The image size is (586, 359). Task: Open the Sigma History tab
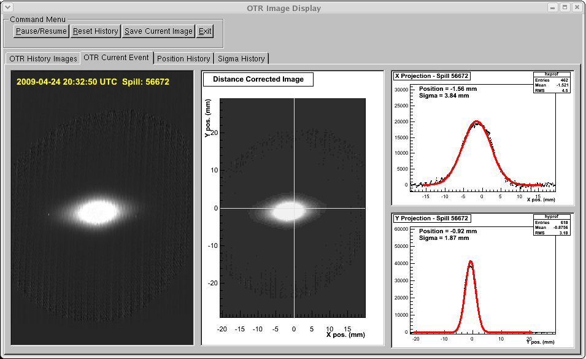pyautogui.click(x=241, y=59)
